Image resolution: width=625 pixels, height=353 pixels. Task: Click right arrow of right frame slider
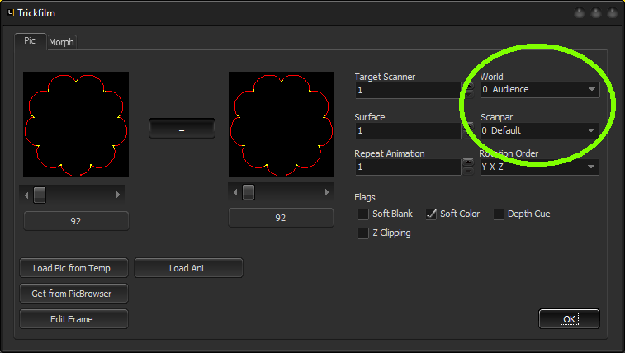pos(324,192)
